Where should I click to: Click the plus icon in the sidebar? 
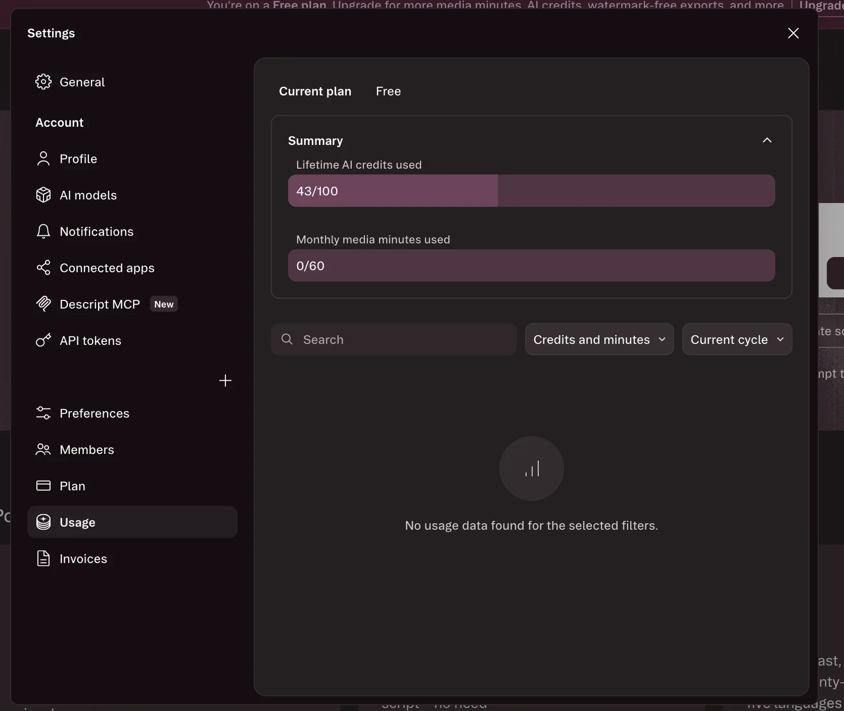pos(225,381)
